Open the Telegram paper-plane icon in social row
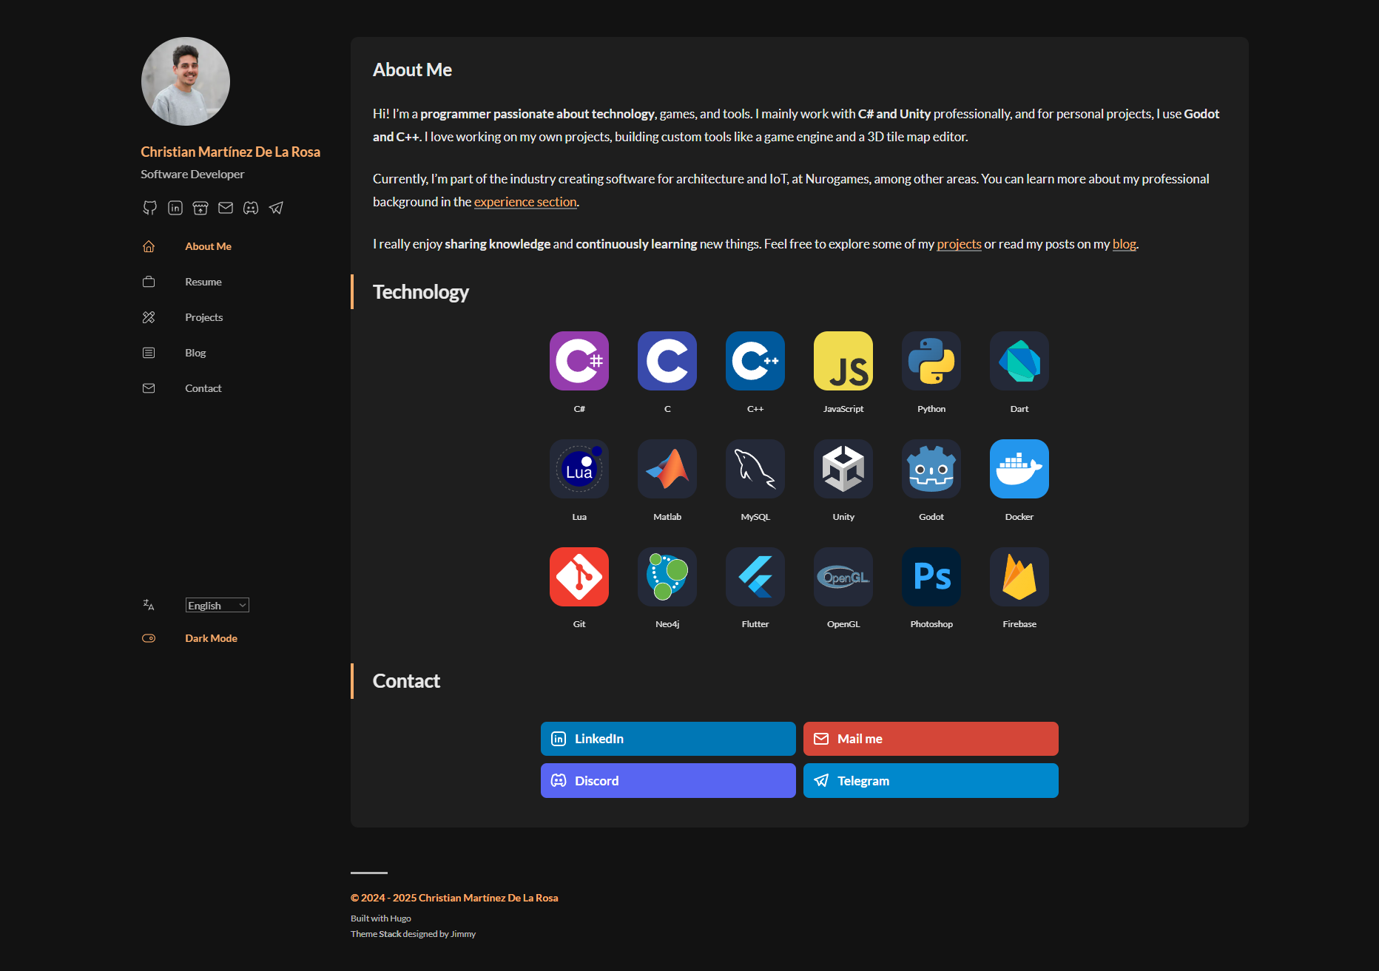 (276, 208)
